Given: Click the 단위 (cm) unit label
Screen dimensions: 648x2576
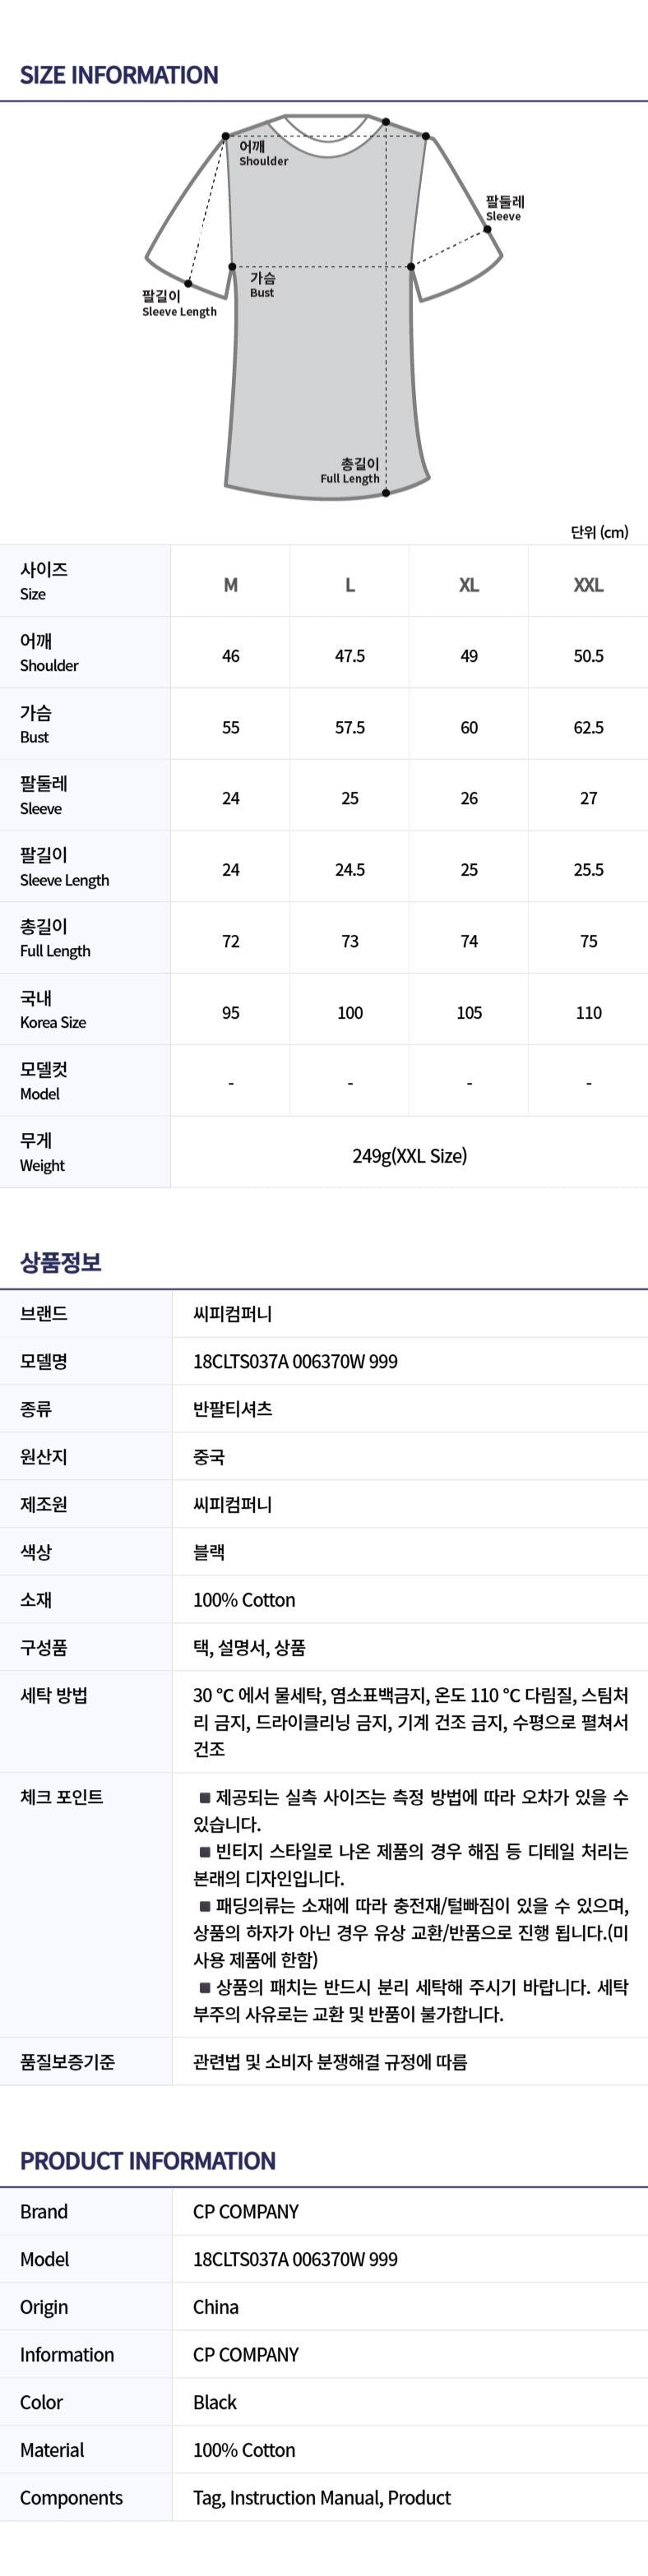Looking at the screenshot, I should tap(599, 532).
